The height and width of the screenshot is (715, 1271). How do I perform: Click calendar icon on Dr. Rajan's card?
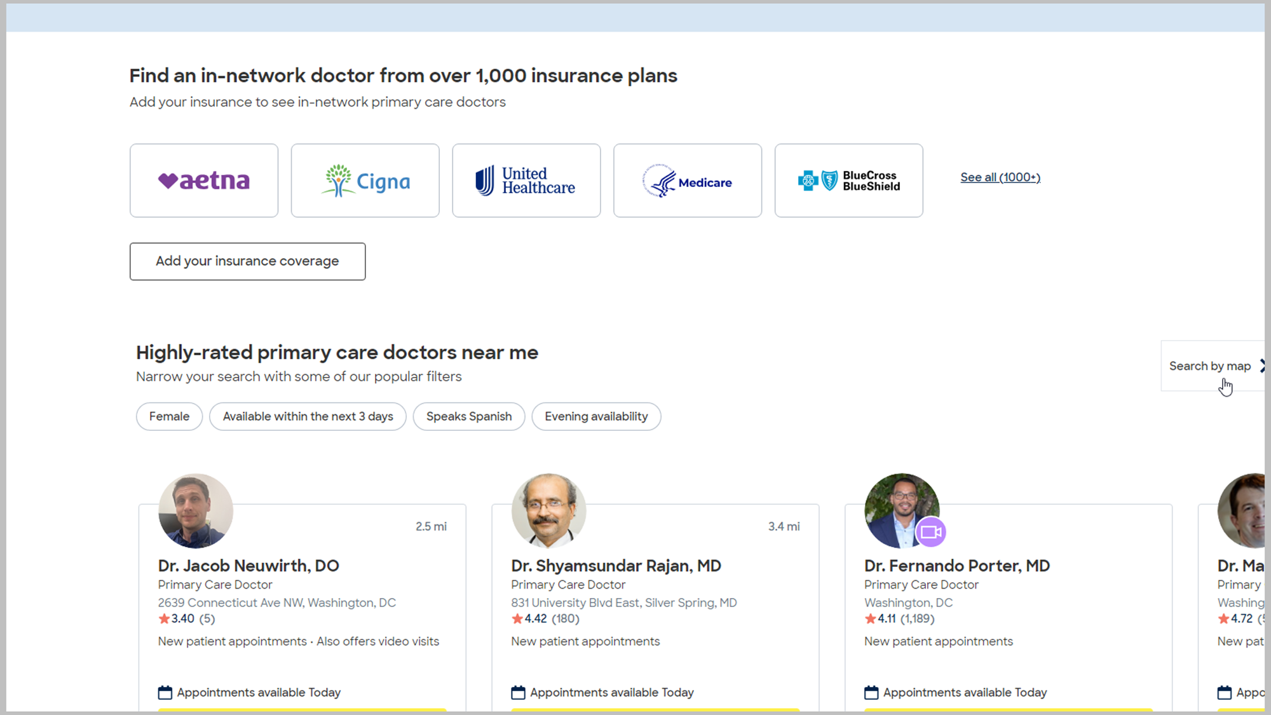519,692
